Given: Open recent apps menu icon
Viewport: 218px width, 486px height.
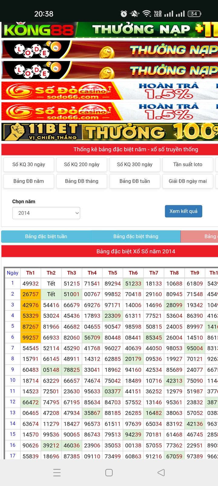Looking at the screenshot, I should pos(57,472).
